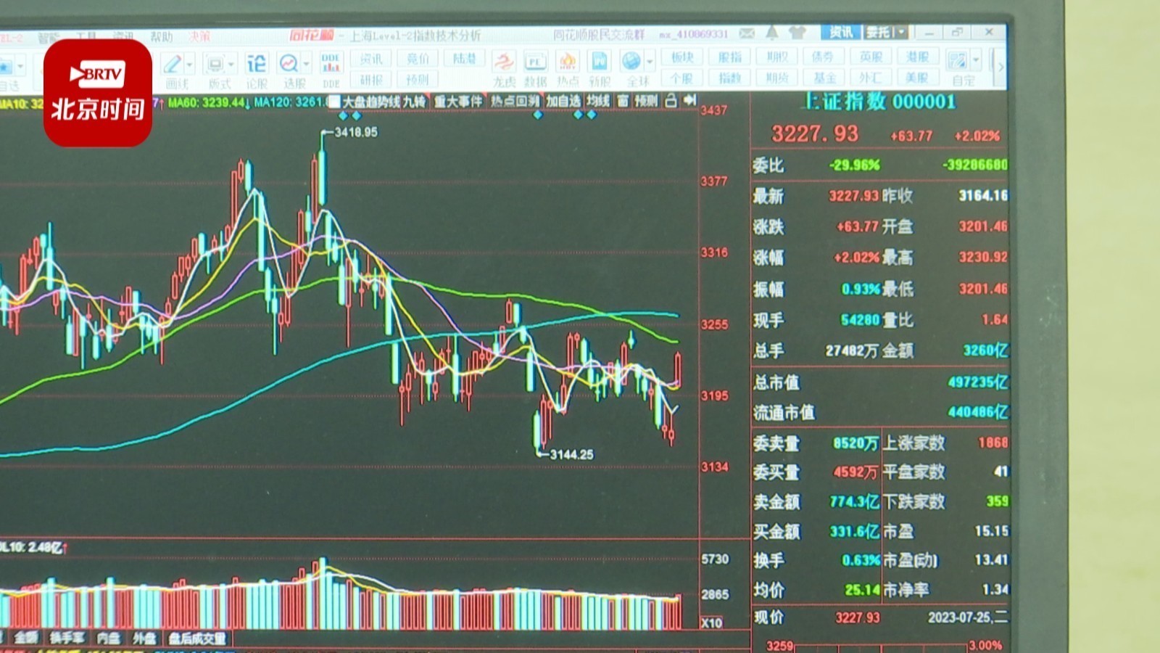Toggle the 九转 indicator button

pyautogui.click(x=415, y=102)
